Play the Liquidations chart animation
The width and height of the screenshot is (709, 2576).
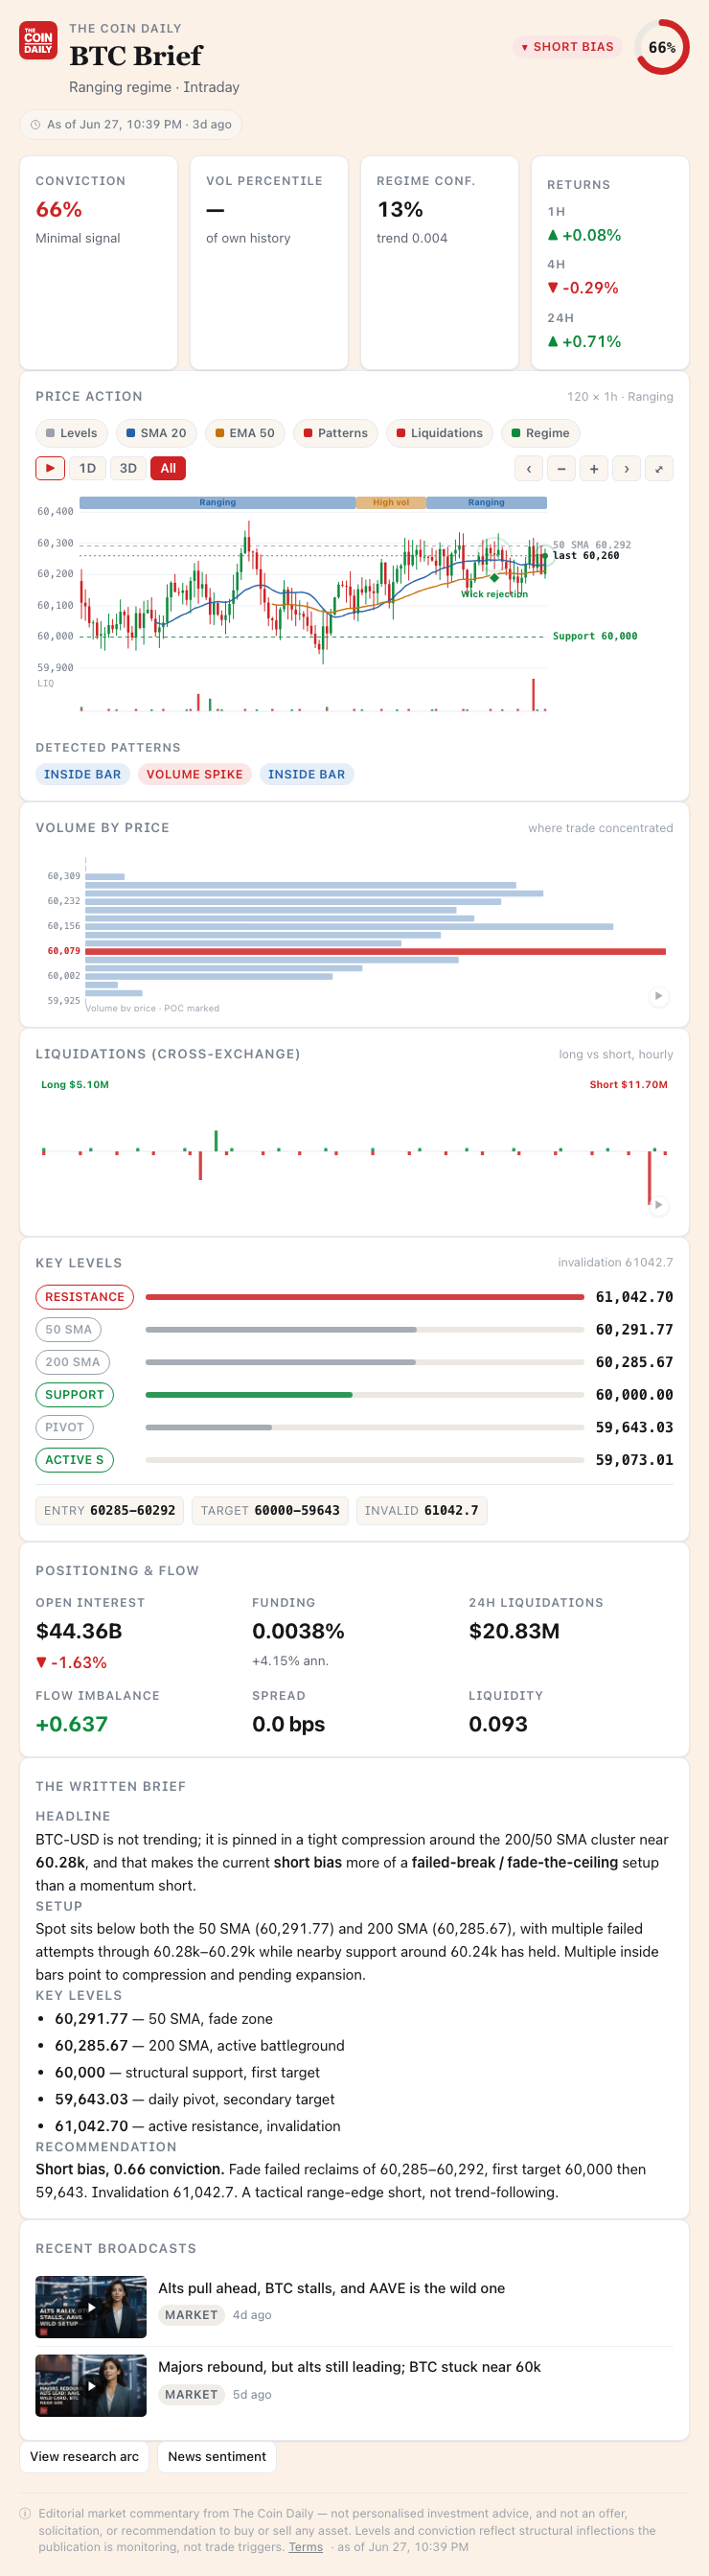tap(658, 1205)
